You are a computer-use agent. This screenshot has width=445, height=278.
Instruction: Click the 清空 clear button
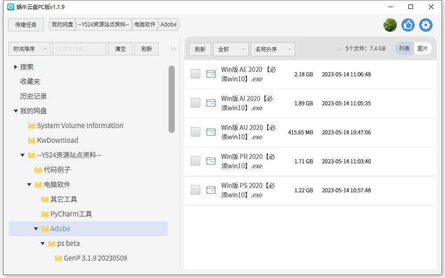click(120, 49)
